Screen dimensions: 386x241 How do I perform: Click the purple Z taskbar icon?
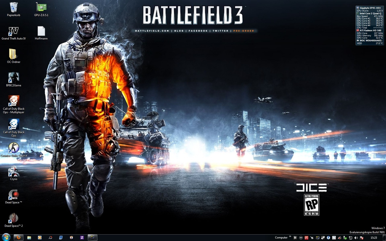point(82,237)
